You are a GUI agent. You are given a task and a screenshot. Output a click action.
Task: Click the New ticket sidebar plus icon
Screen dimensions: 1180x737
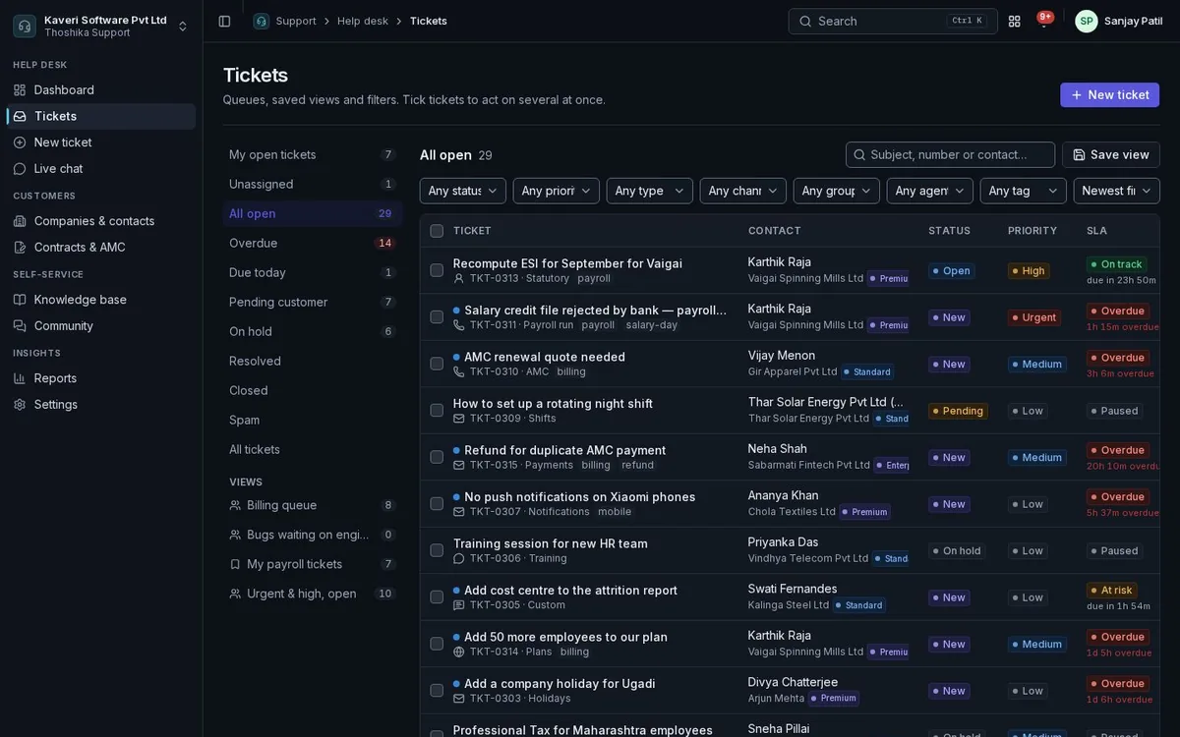click(x=20, y=142)
